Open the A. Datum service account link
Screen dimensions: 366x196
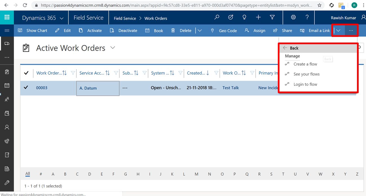click(88, 88)
